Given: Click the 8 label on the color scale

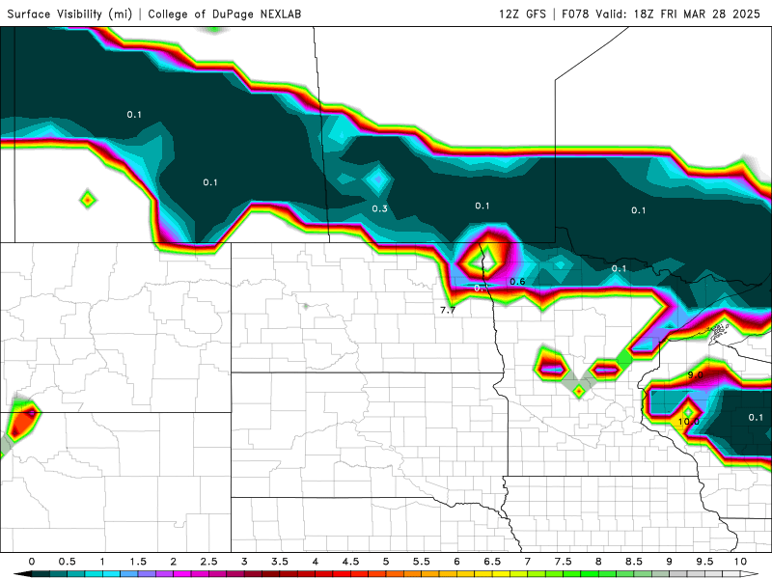Looking at the screenshot, I should [x=598, y=562].
